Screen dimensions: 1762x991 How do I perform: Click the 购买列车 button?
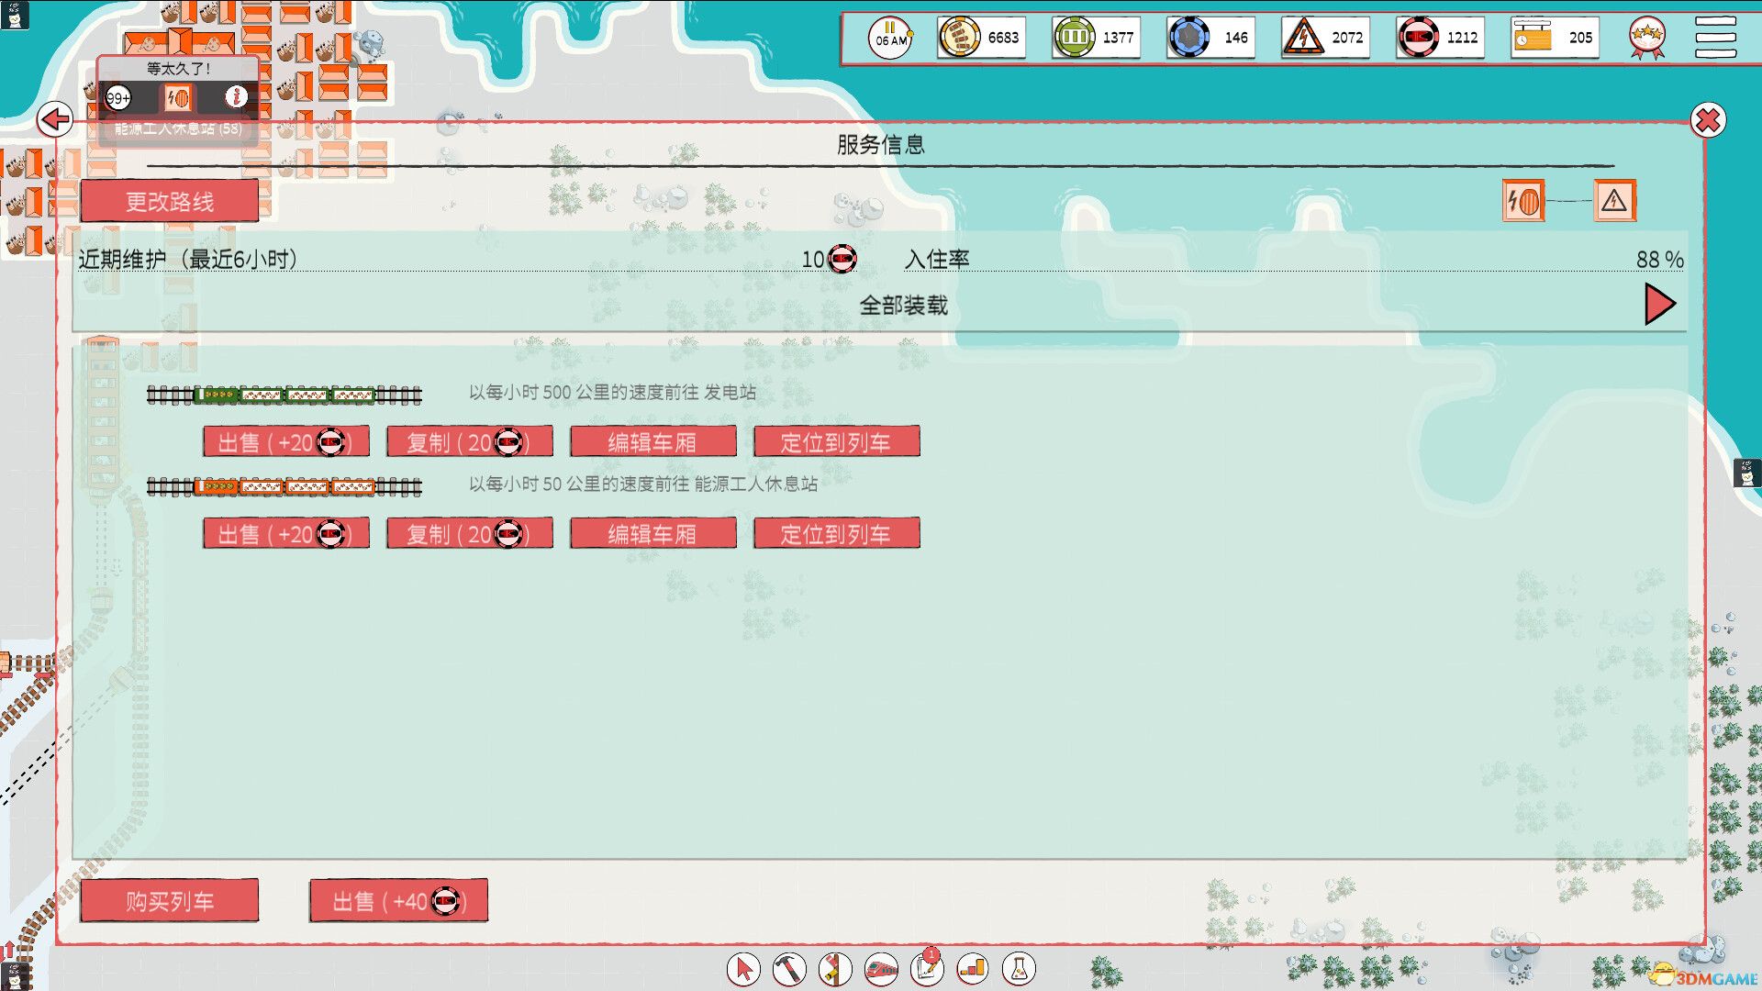click(169, 900)
